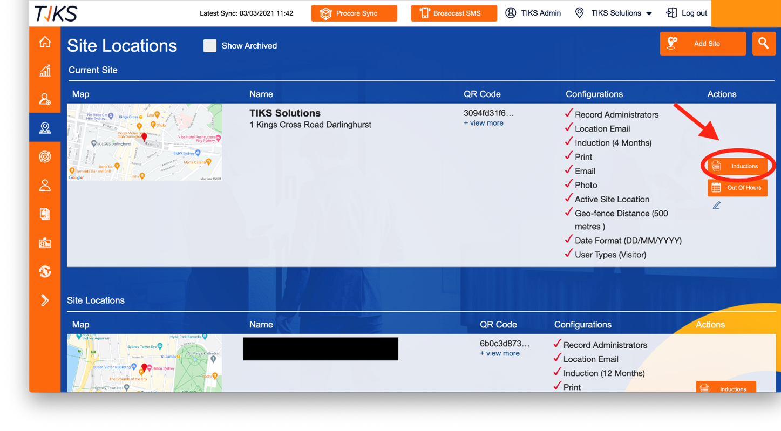Image resolution: width=781 pixels, height=431 pixels.
Task: Open Inductions for TIKS Solutions site
Action: pyautogui.click(x=738, y=166)
